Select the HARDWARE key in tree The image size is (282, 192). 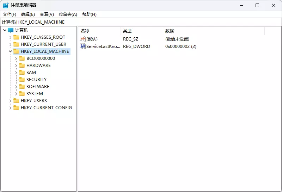click(38, 66)
